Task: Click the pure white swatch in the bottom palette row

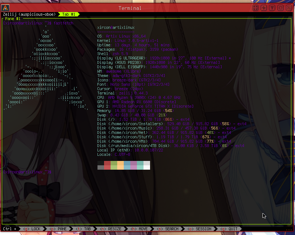Action: (x=147, y=167)
